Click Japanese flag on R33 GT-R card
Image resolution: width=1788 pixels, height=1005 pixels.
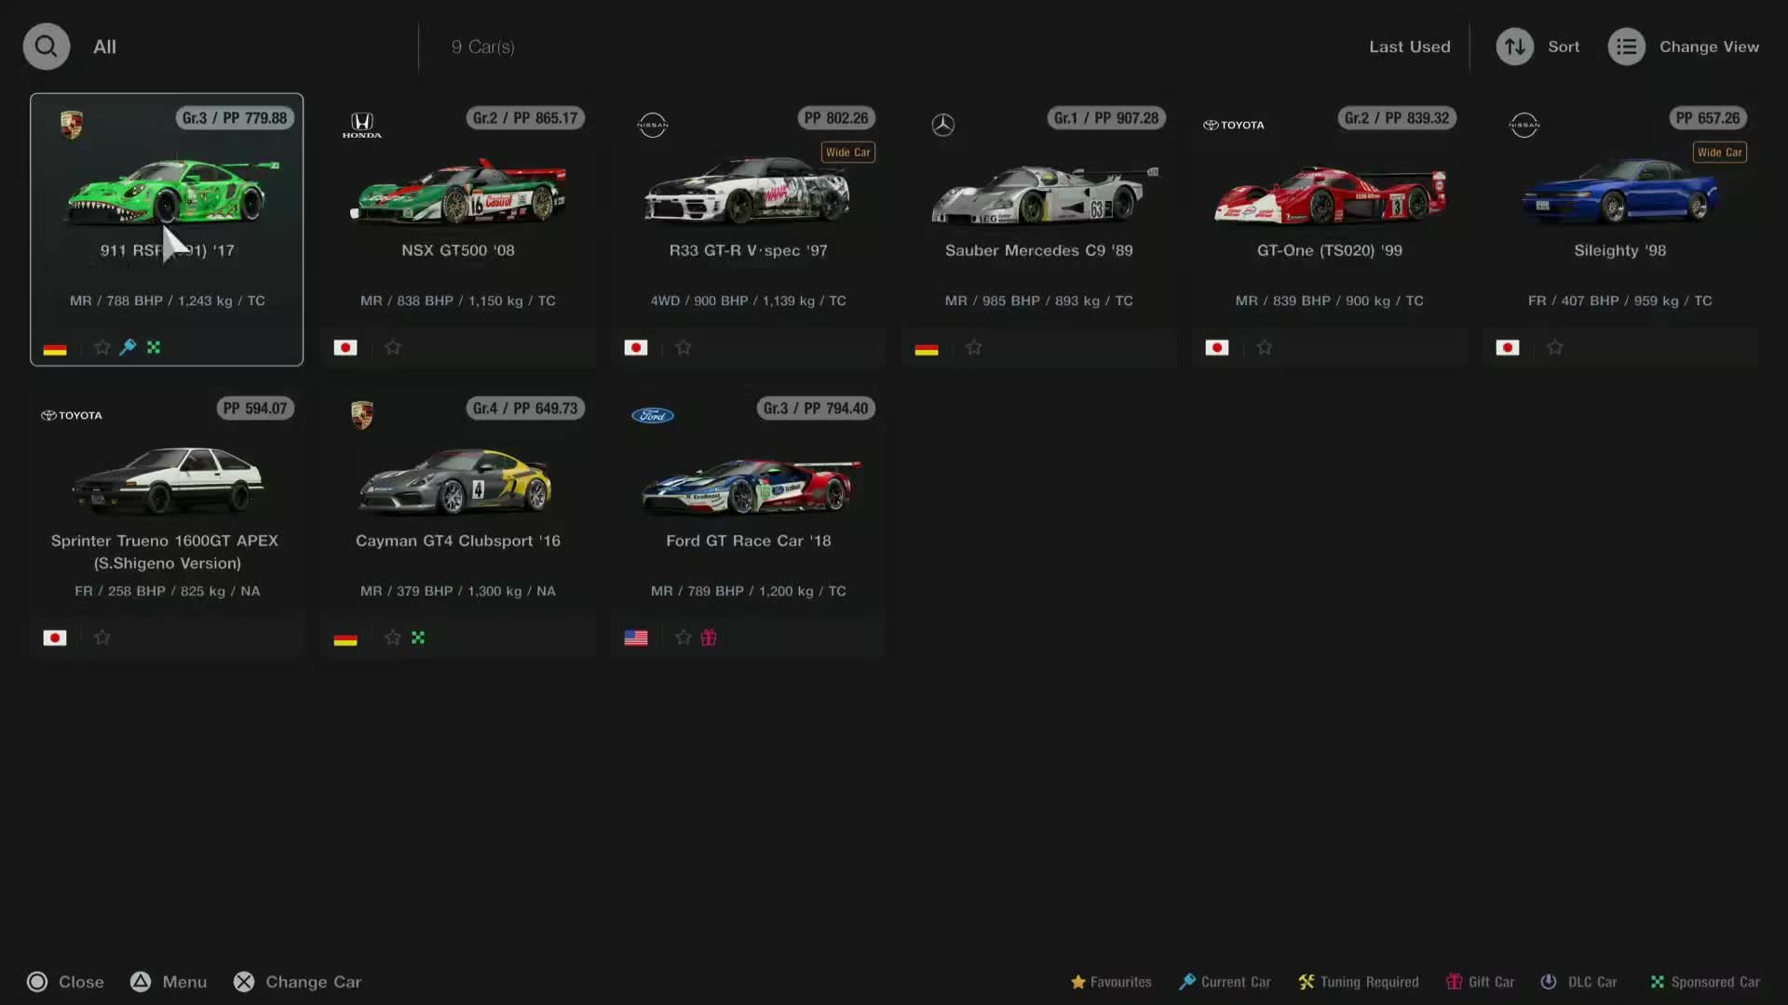pos(636,348)
